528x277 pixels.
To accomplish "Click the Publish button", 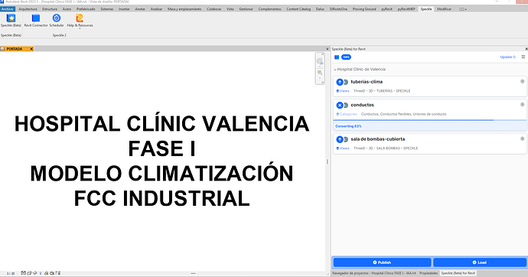I will point(382,262).
